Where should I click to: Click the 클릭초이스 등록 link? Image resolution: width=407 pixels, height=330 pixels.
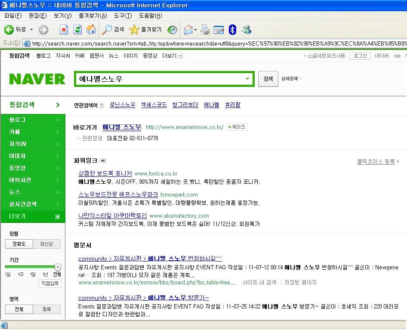click(376, 162)
